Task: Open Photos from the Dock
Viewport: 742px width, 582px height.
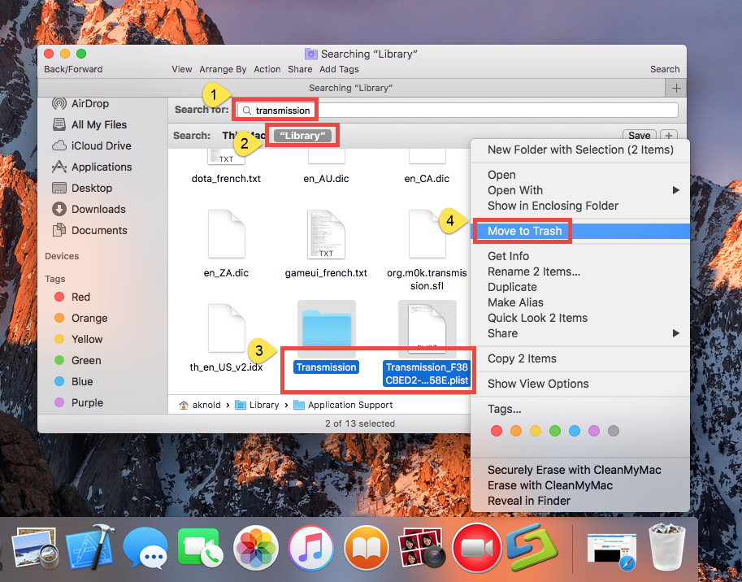Action: [x=256, y=548]
